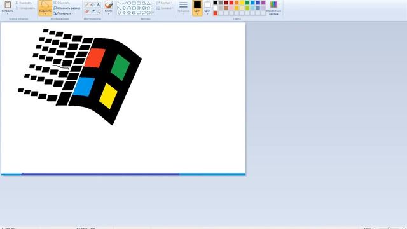Click the Изменить размер resize button

pyautogui.click(x=67, y=8)
